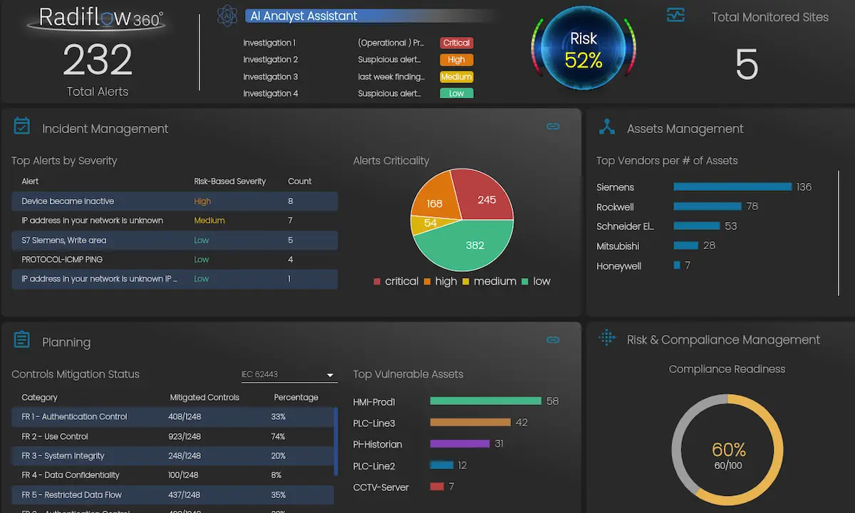
Task: Click the Total Monitored Sites signal icon
Action: tap(675, 14)
